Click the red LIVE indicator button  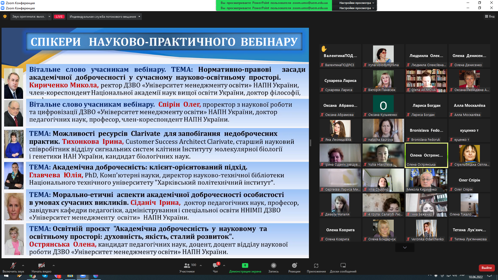59,17
